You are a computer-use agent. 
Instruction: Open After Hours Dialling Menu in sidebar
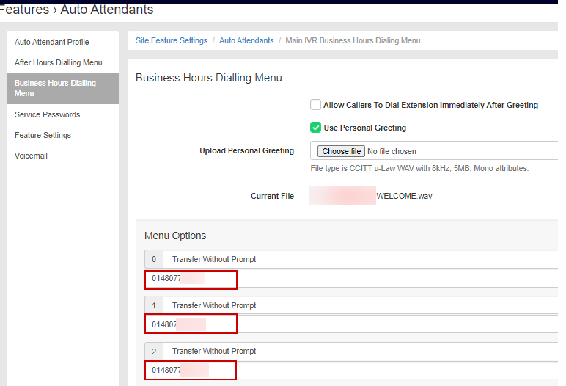(x=58, y=62)
